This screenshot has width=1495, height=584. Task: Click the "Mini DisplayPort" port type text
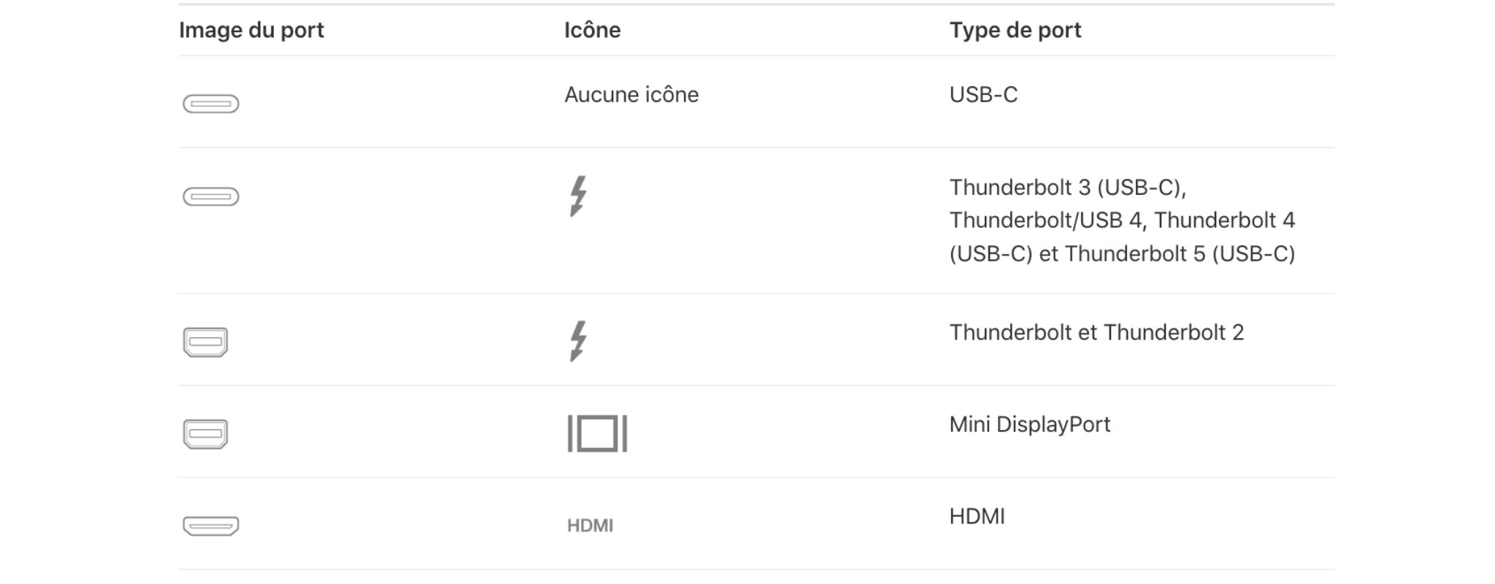(x=1029, y=425)
